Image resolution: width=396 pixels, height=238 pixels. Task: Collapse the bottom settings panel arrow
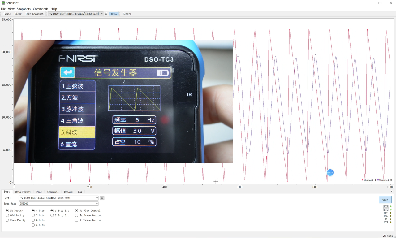392,192
